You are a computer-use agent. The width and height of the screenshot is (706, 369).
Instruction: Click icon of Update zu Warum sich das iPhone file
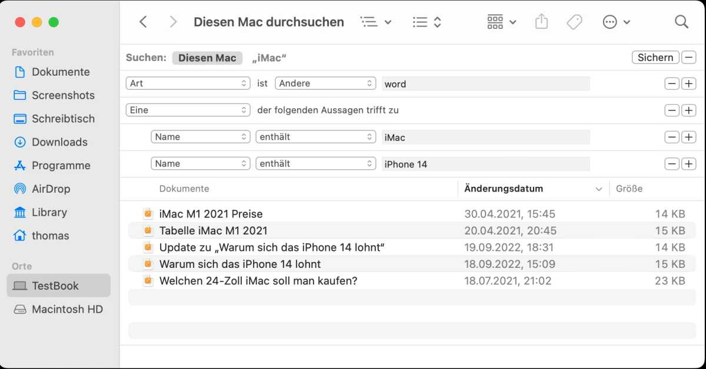point(148,247)
